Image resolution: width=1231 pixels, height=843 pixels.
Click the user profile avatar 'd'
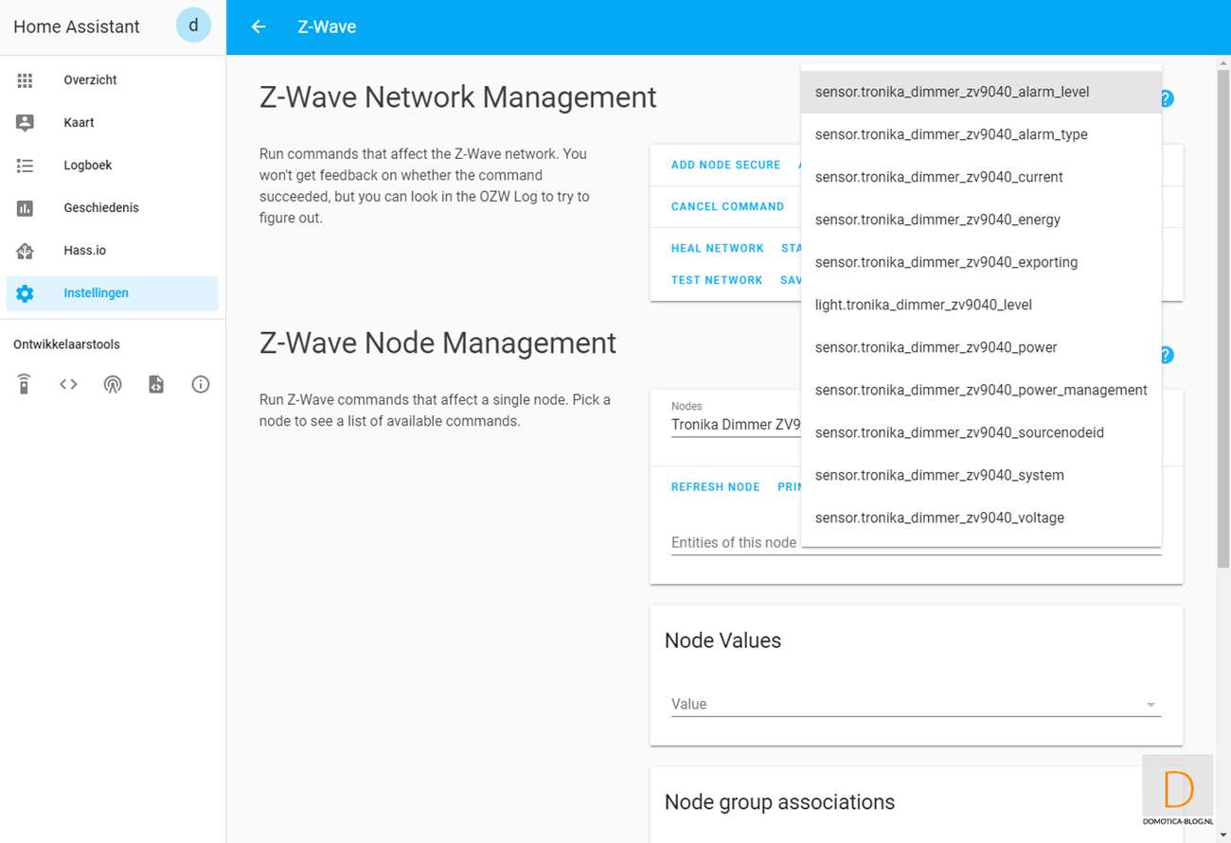[x=193, y=26]
